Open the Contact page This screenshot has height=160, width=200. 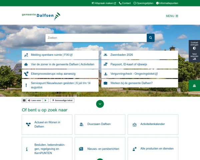click(x=125, y=3)
